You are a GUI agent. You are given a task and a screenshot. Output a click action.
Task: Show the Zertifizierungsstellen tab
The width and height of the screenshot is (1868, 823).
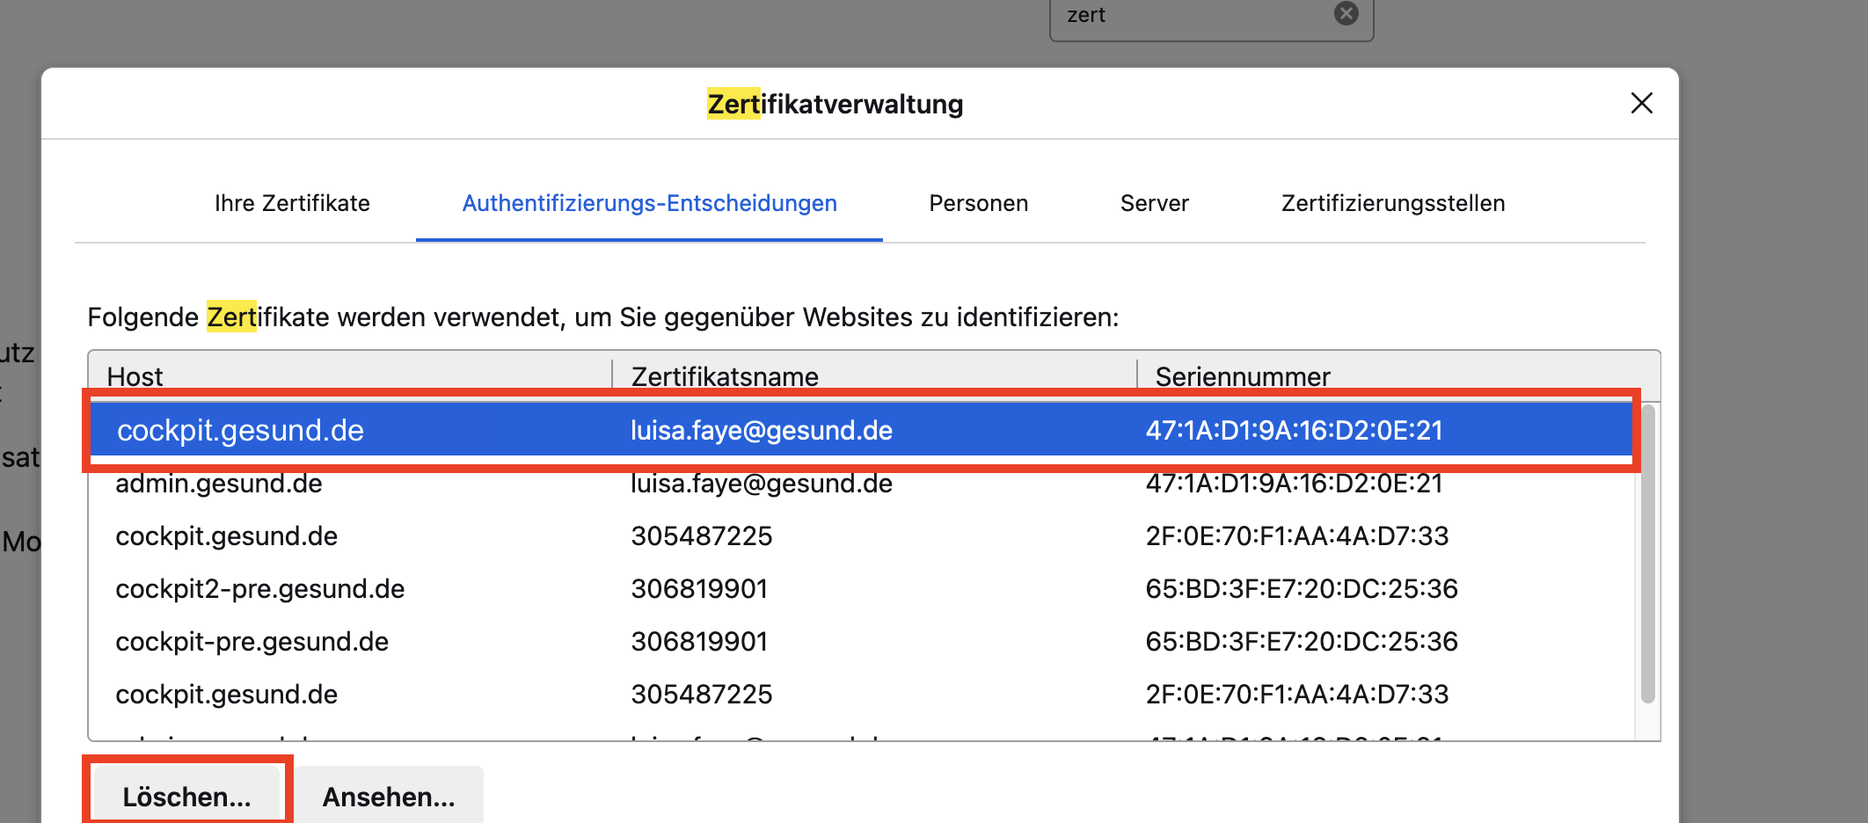pos(1393,203)
